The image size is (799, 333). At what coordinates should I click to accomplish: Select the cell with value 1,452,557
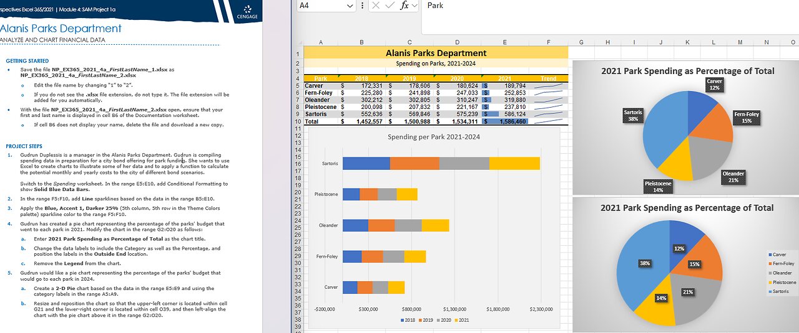pos(361,121)
